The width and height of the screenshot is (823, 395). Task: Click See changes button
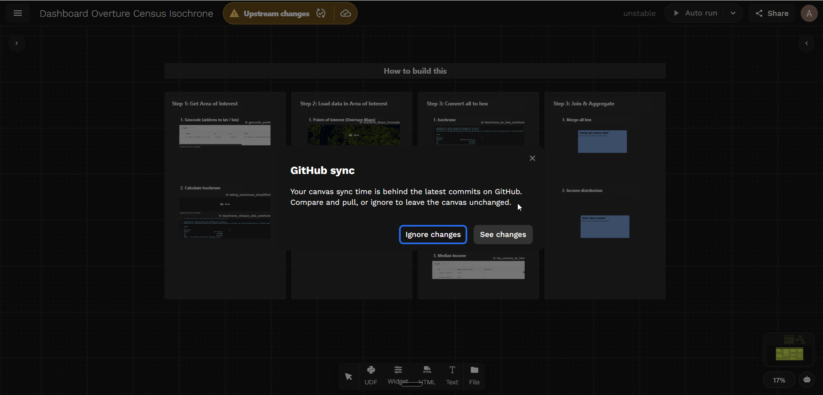[x=503, y=234]
